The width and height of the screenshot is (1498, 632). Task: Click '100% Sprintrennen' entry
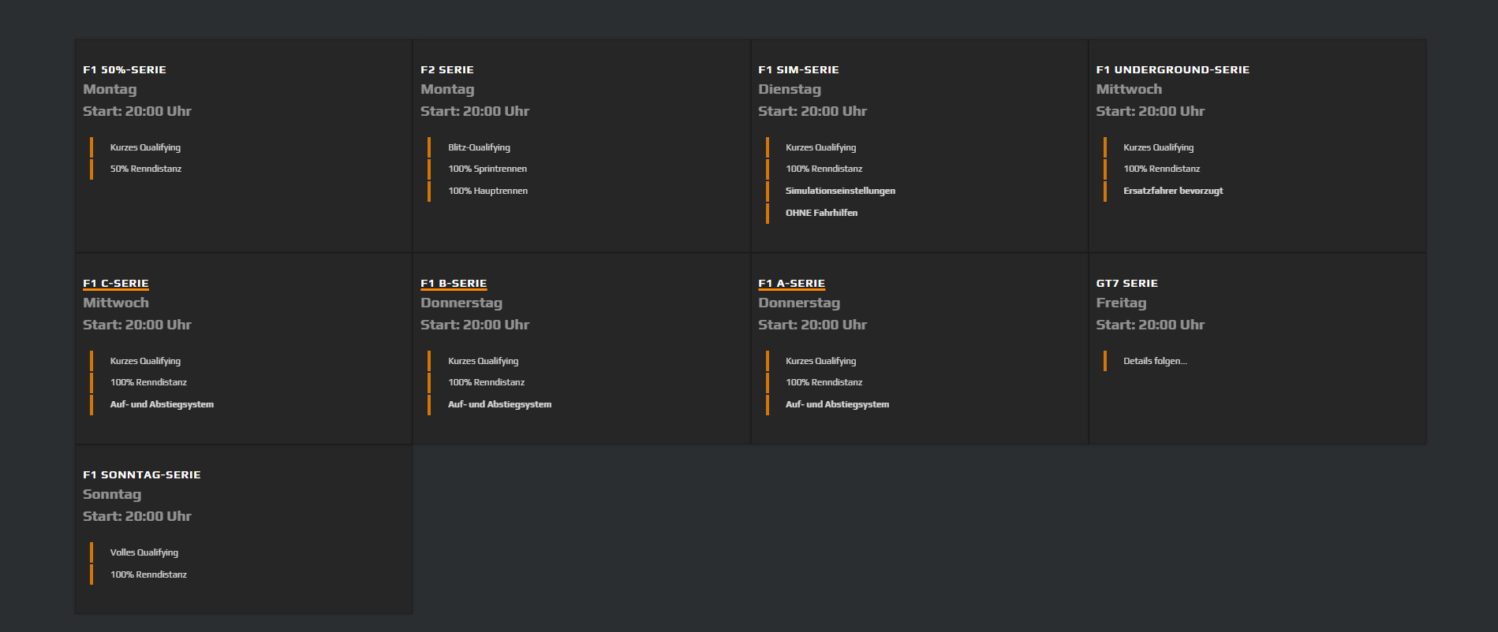point(488,169)
